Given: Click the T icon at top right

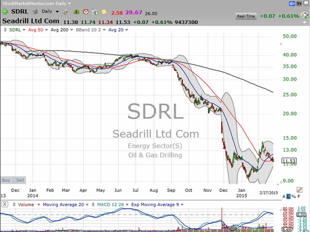Looking at the screenshot, I should [299, 4].
